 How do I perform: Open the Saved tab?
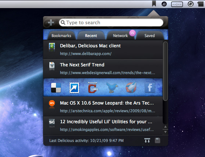point(149,36)
